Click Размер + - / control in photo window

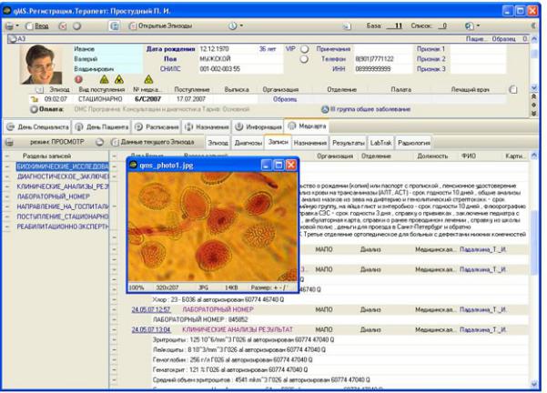pyautogui.click(x=268, y=287)
